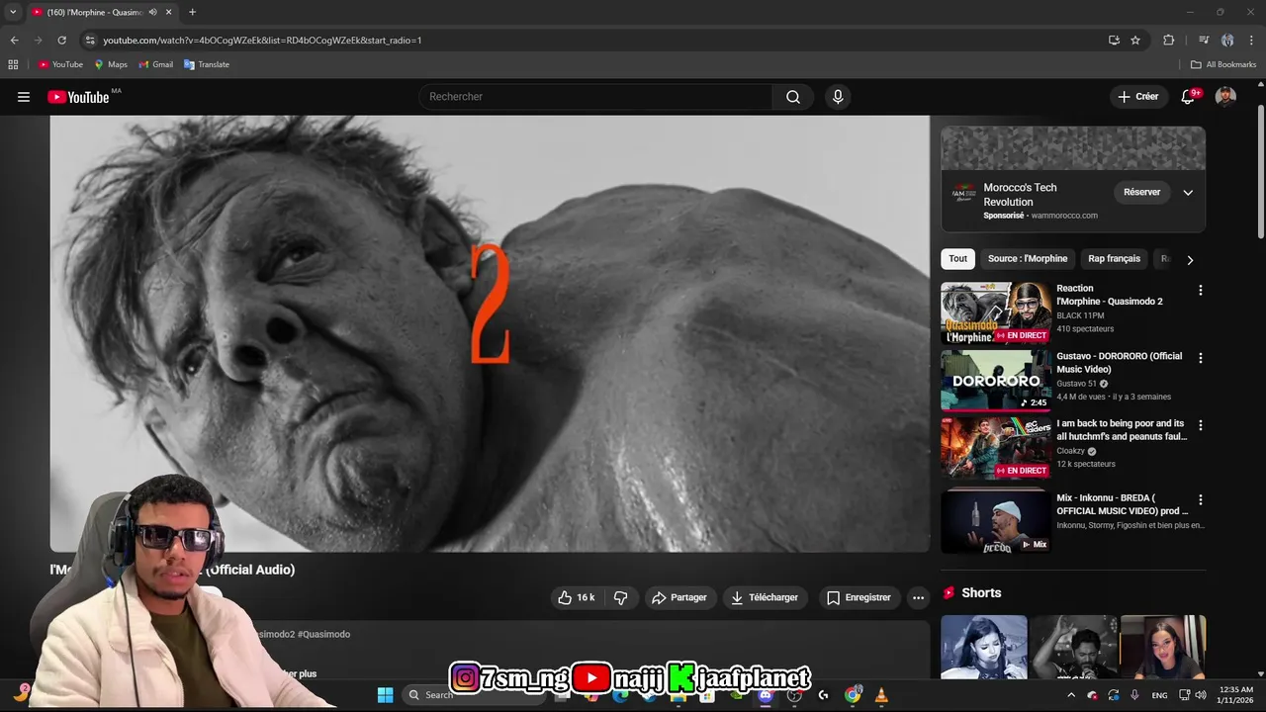1266x712 pixels.
Task: Open the Chrome profile avatar
Action: [x=1227, y=41]
